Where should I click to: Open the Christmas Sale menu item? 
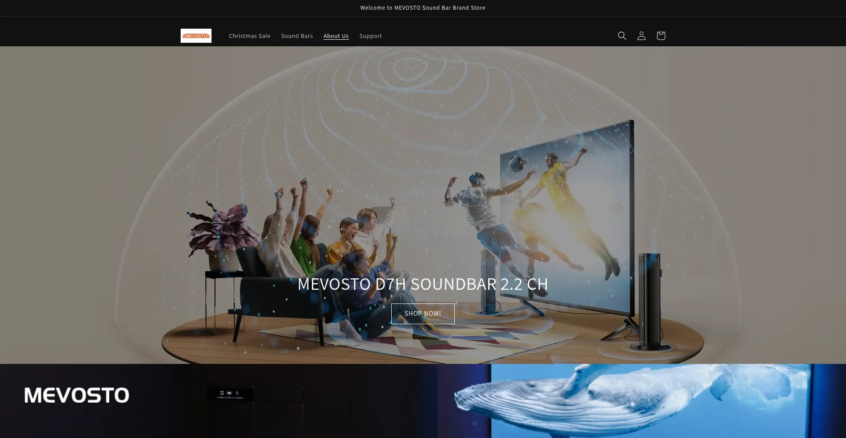pyautogui.click(x=249, y=36)
